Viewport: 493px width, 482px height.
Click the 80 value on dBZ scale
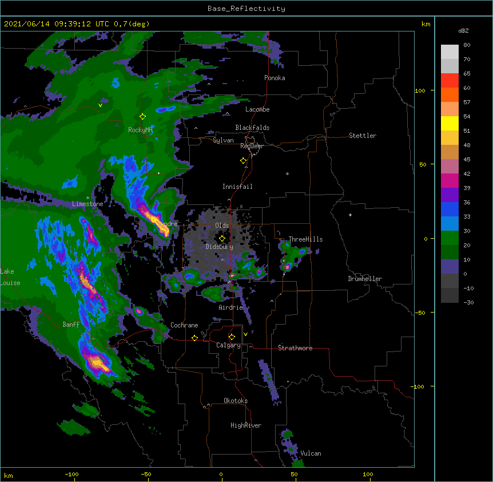[467, 45]
